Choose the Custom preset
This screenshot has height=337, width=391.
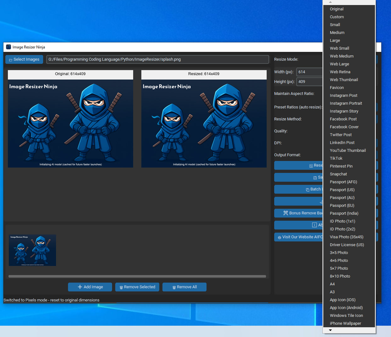349,17
